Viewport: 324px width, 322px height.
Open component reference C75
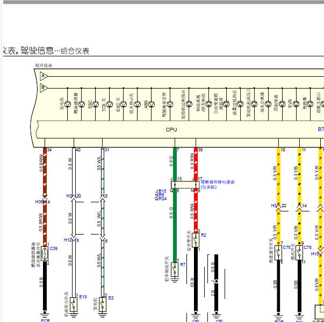(286, 247)
